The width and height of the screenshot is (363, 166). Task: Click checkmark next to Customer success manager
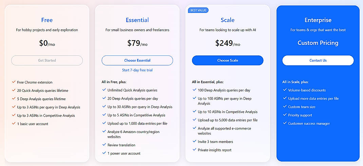(x=285, y=123)
